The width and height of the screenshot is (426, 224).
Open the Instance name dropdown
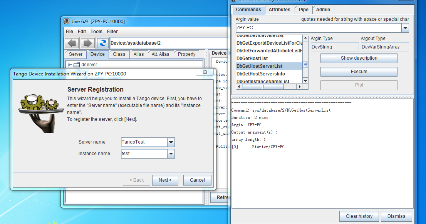click(171, 154)
